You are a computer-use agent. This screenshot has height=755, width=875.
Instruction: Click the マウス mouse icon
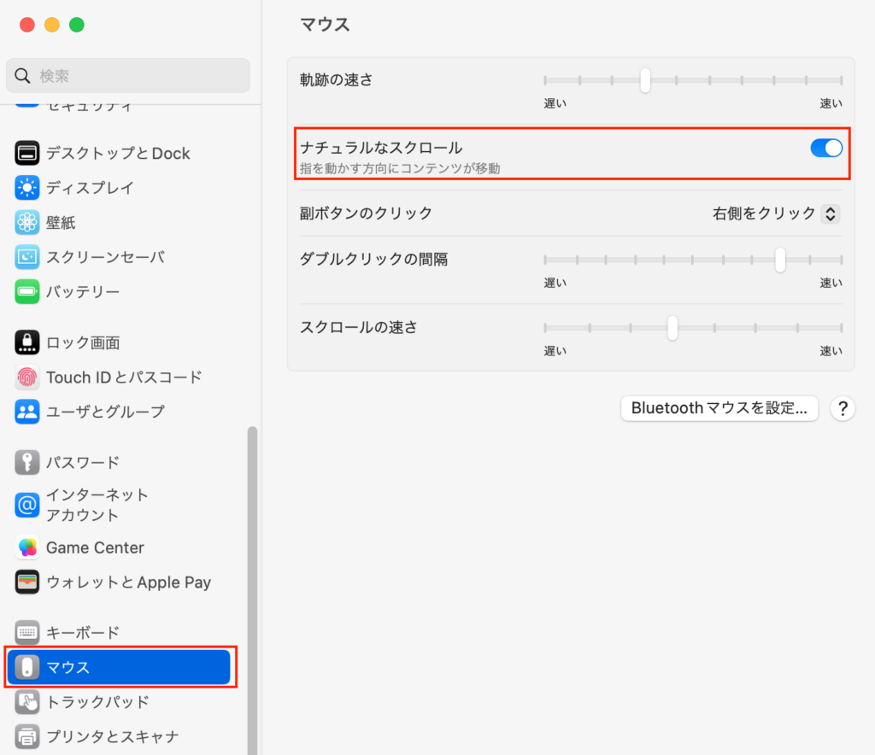tap(26, 667)
